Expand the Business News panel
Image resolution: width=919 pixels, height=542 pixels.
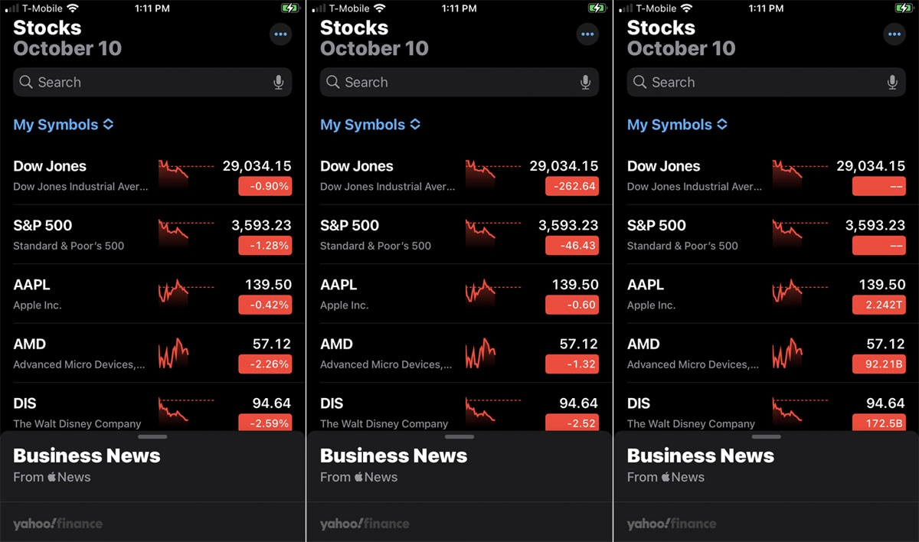(87, 455)
